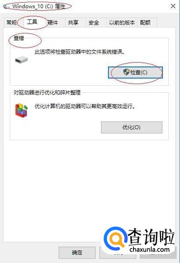
Task: Click the chaxunla.com watermark text
Action: tap(150, 249)
